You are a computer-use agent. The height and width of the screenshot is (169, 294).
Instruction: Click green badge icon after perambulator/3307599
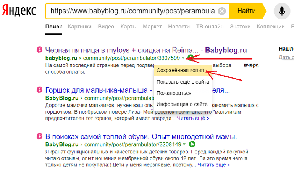click(191, 58)
